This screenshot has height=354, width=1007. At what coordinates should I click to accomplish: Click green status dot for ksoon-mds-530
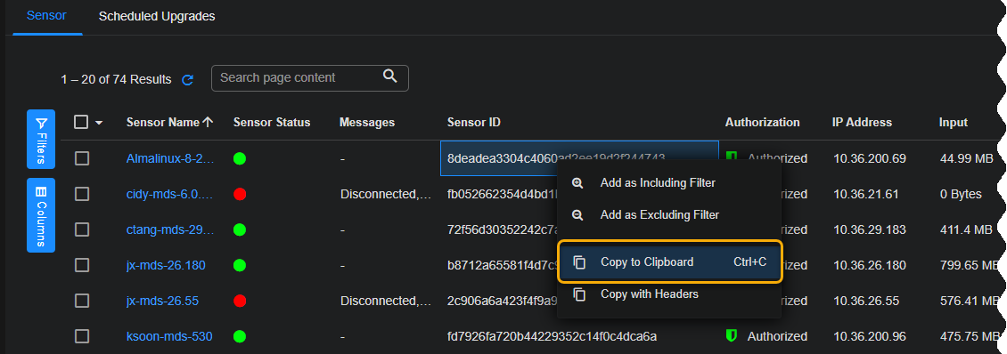[240, 336]
